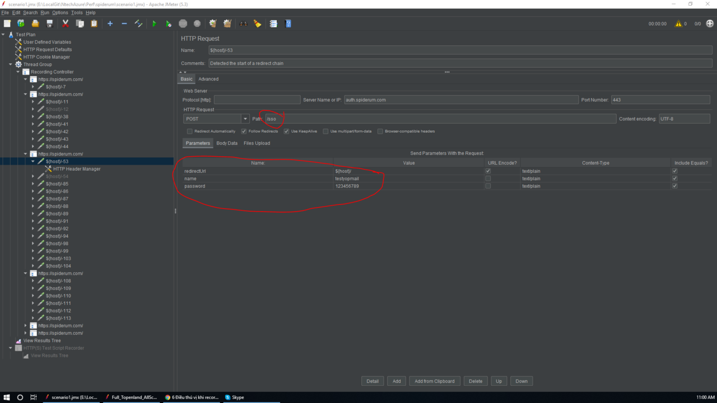Click the Path field containing /sso
The image size is (717, 403).
(440, 119)
